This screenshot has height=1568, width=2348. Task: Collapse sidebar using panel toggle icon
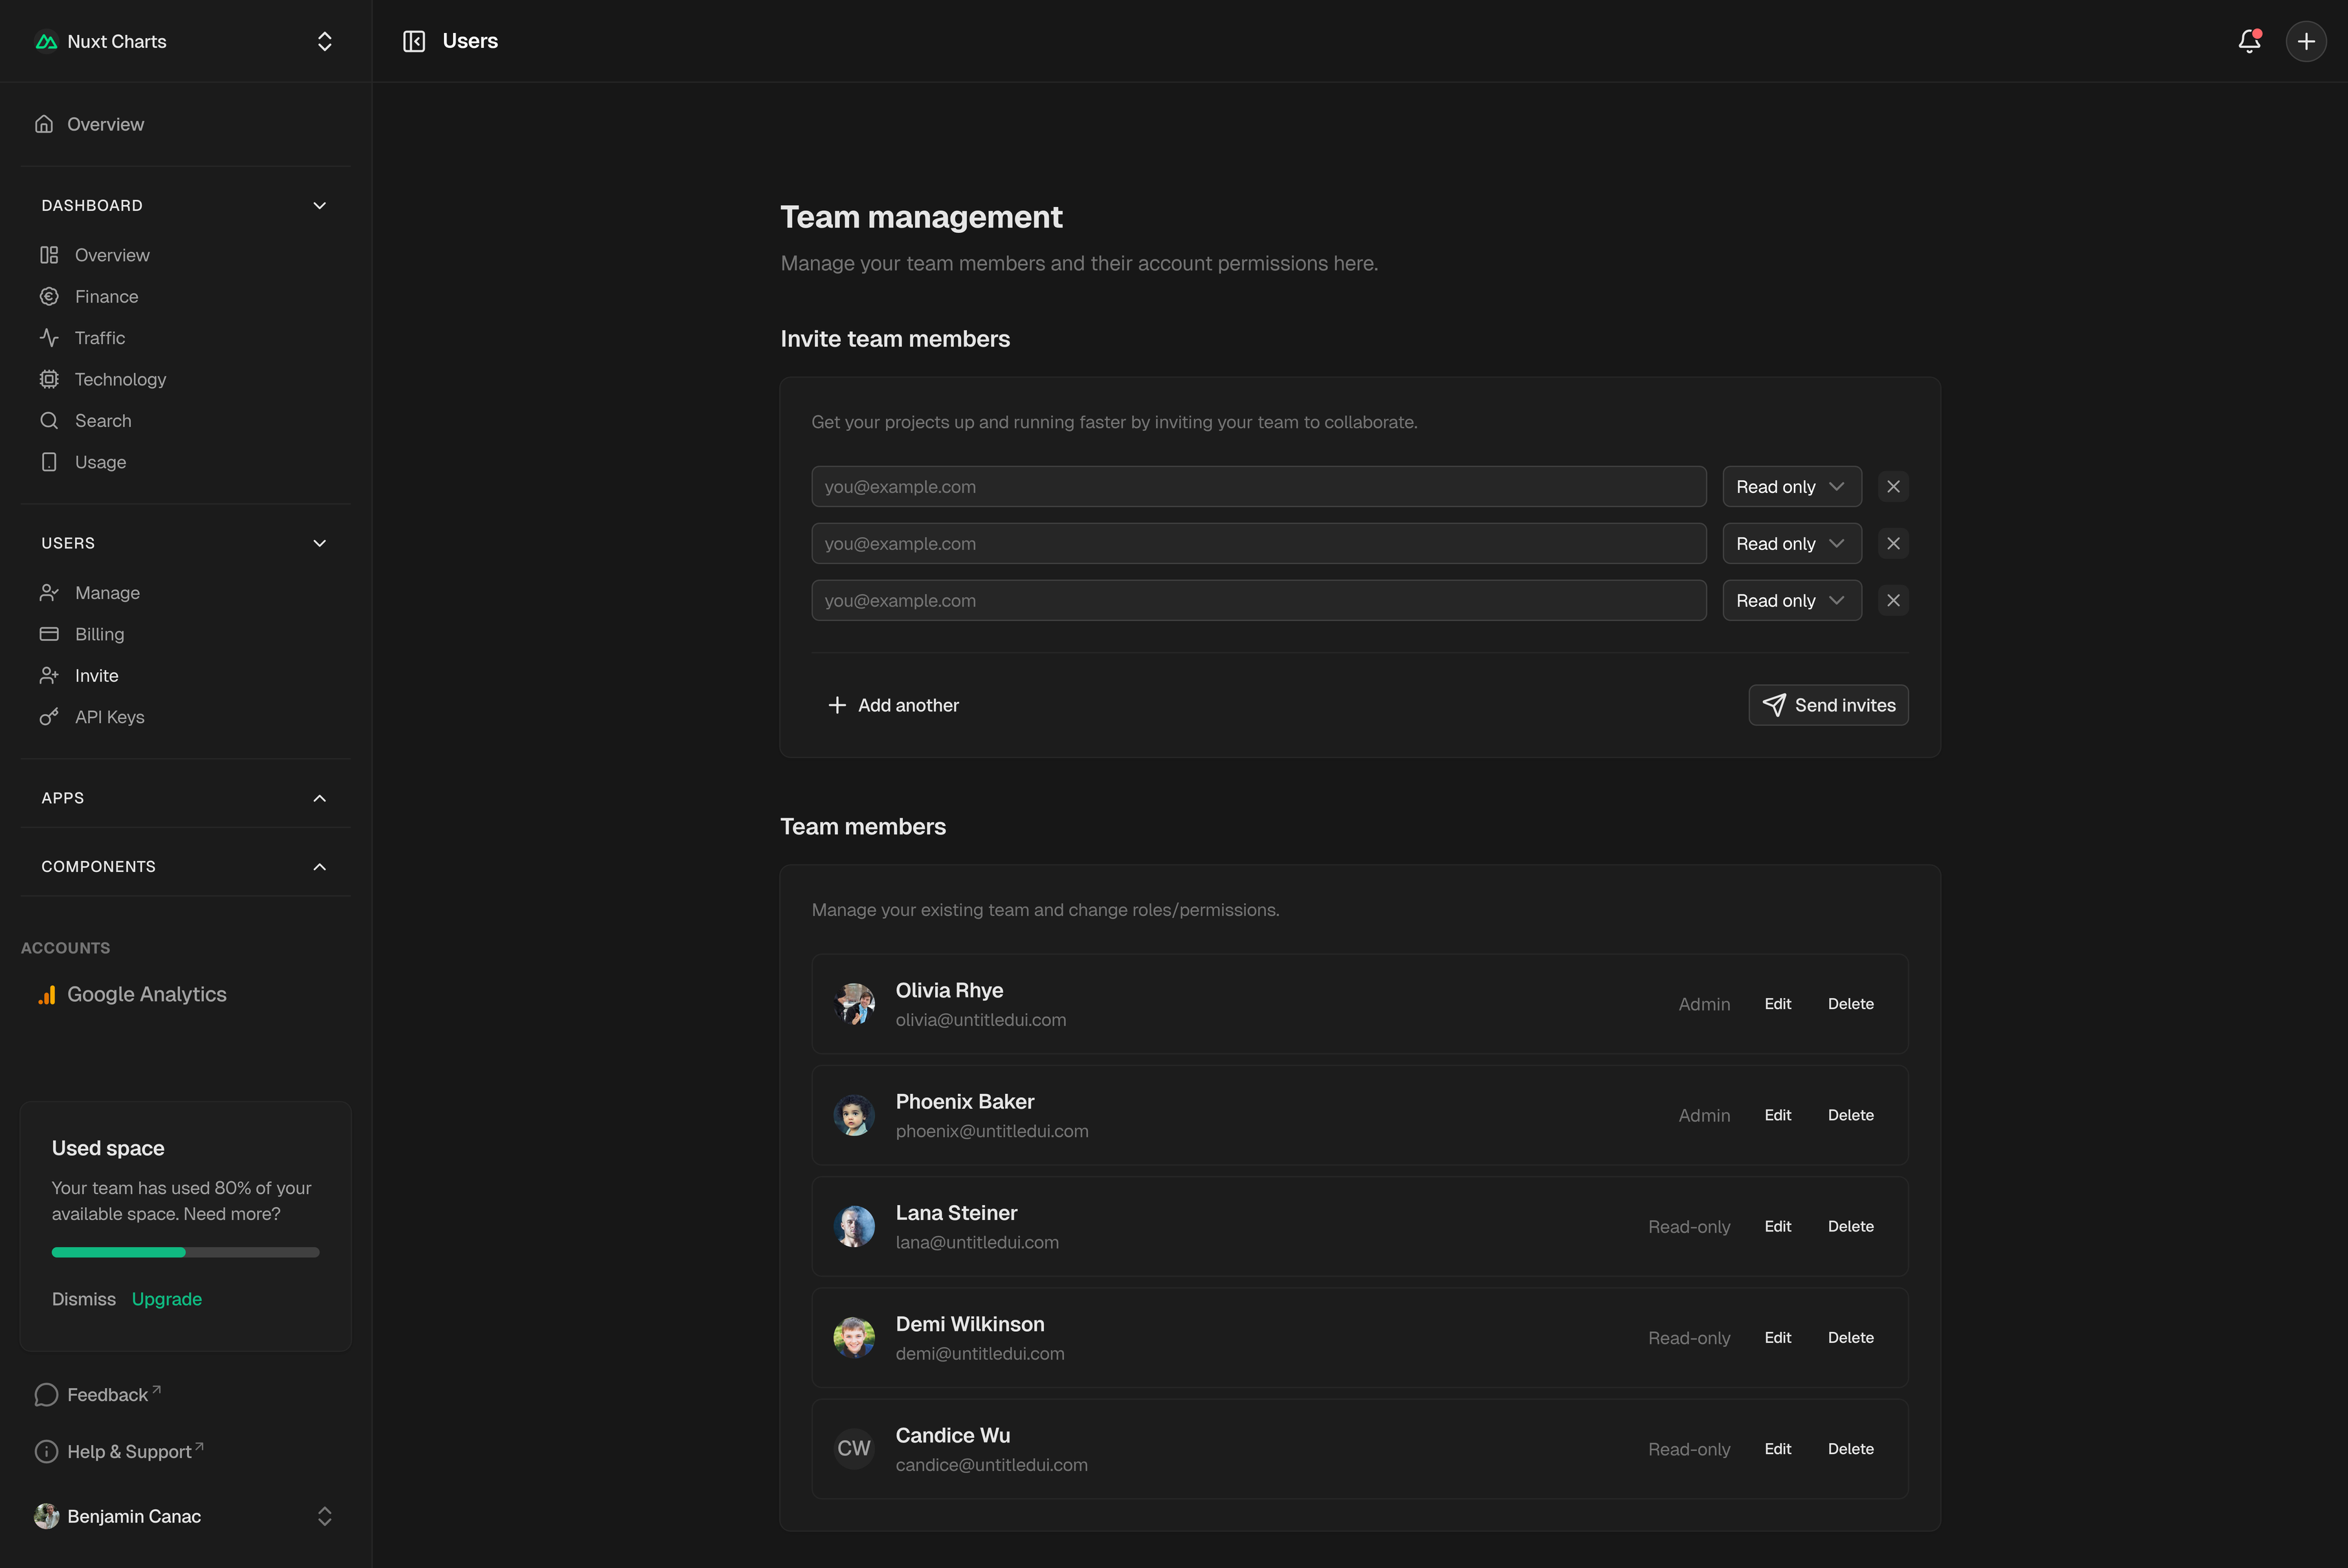[414, 41]
